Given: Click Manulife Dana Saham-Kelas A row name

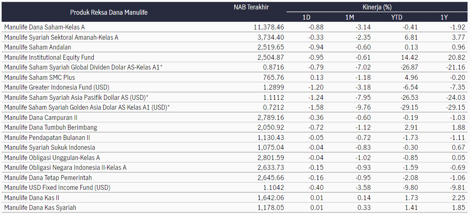Looking at the screenshot, I should click(x=45, y=27).
